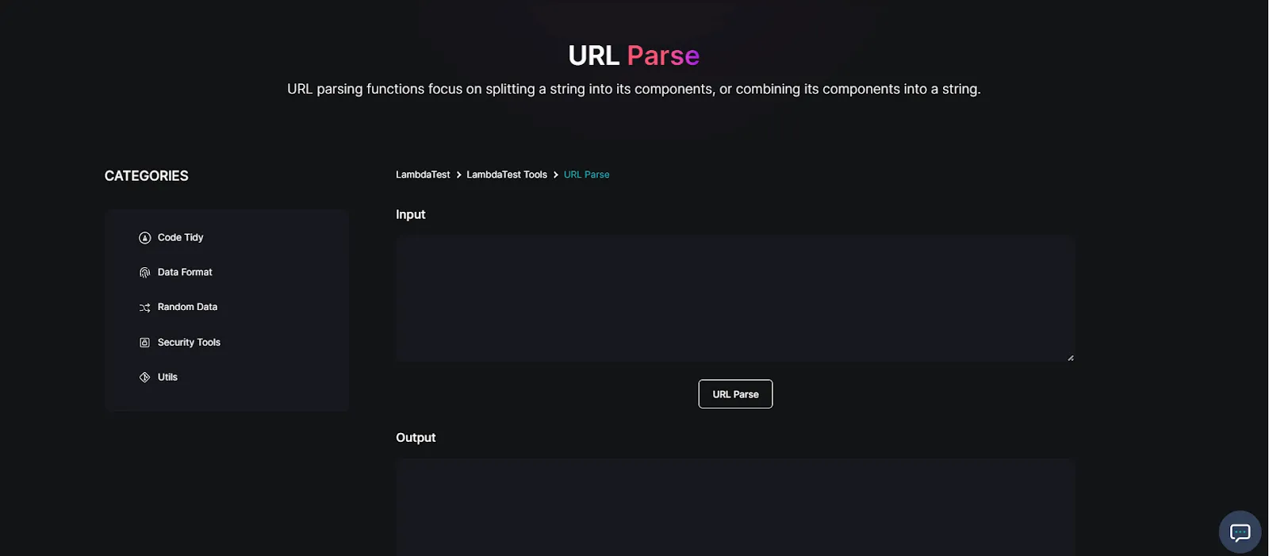Open the Code Tidy category
Viewport: 1269px width, 556px height.
click(x=180, y=237)
